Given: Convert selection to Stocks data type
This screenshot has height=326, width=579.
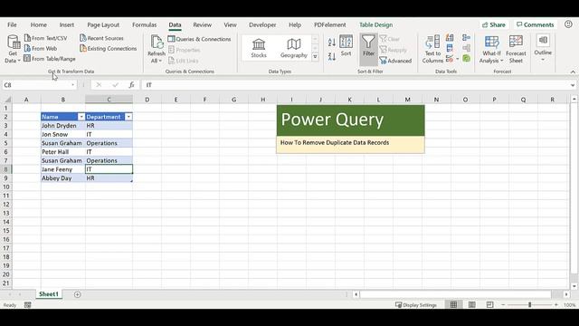Looking at the screenshot, I should click(x=259, y=48).
